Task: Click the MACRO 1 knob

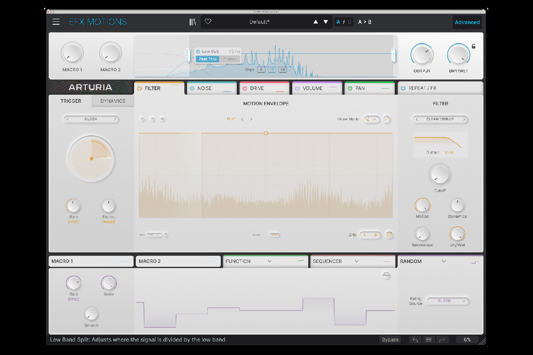Action: coord(72,53)
